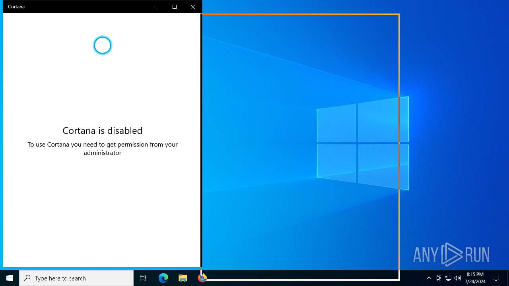Click the 'Cortana is disabled' heading
Screen dimensions: 509x286
103,130
